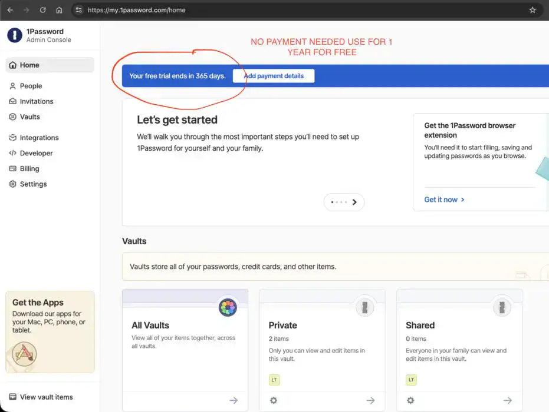Click the LT member badge in Private vault
The height and width of the screenshot is (412, 549).
tap(274, 380)
